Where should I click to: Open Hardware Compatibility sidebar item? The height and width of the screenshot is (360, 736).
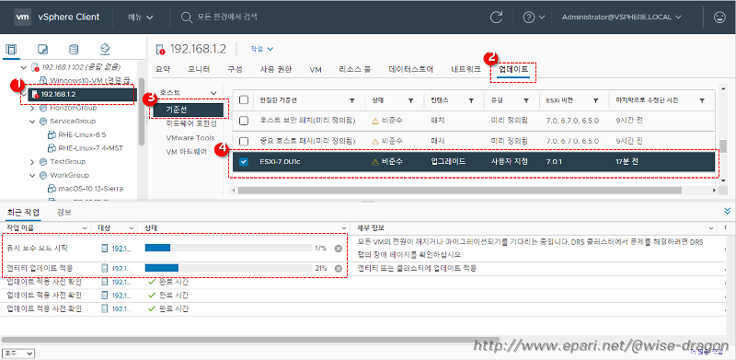coord(191,123)
